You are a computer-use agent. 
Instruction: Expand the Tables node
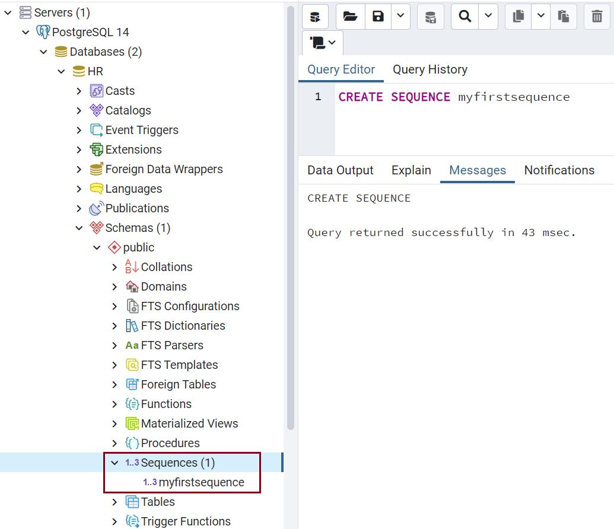[114, 502]
